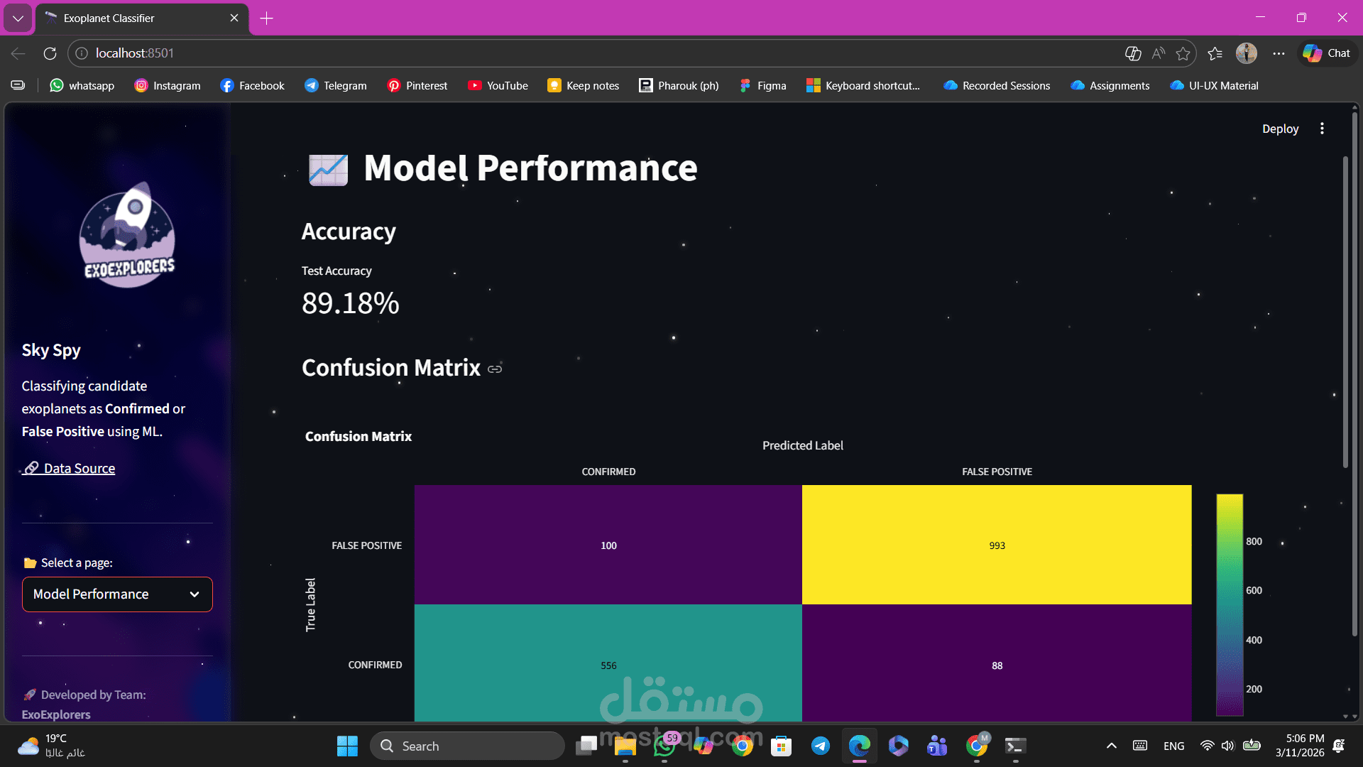Expand hidden system tray icons chevron
This screenshot has height=767, width=1363.
[1112, 746]
